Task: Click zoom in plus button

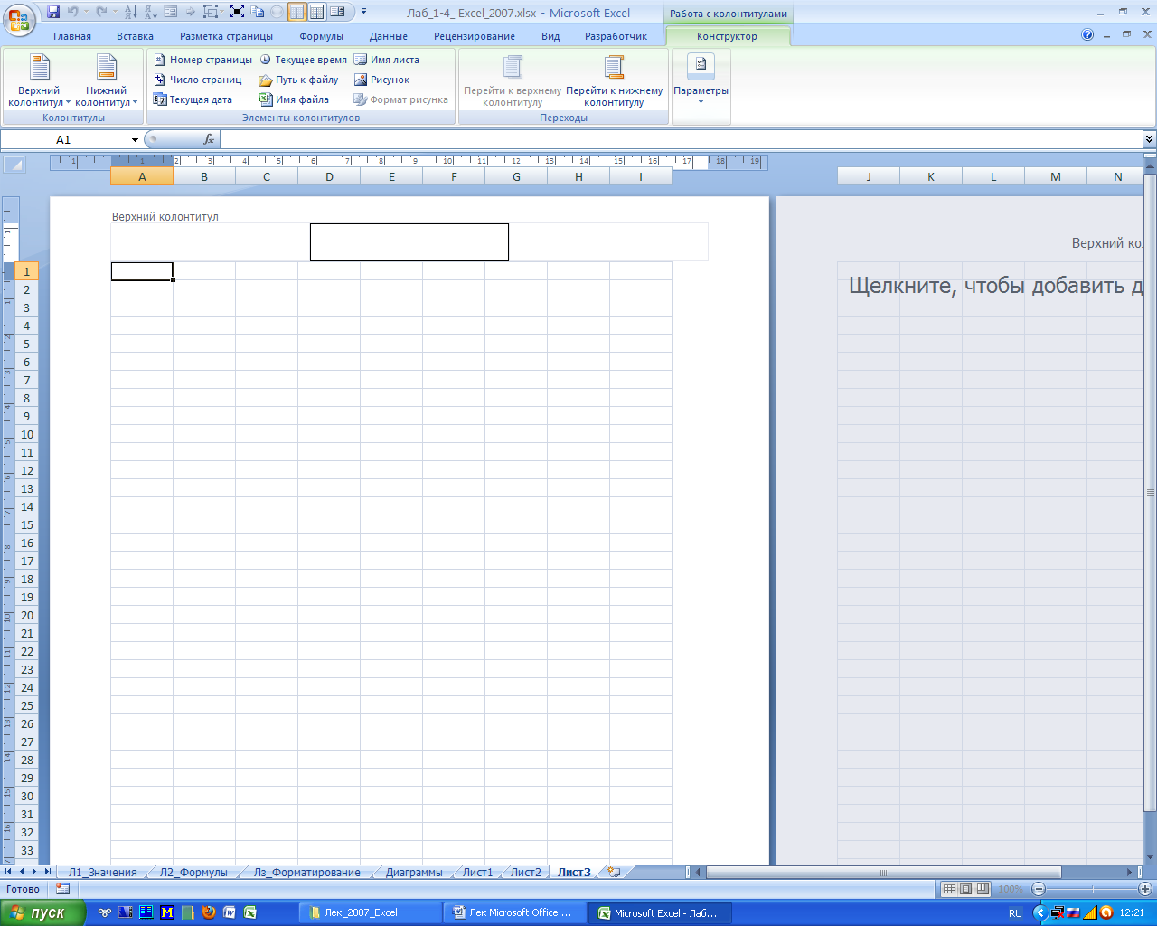Action: tap(1144, 889)
